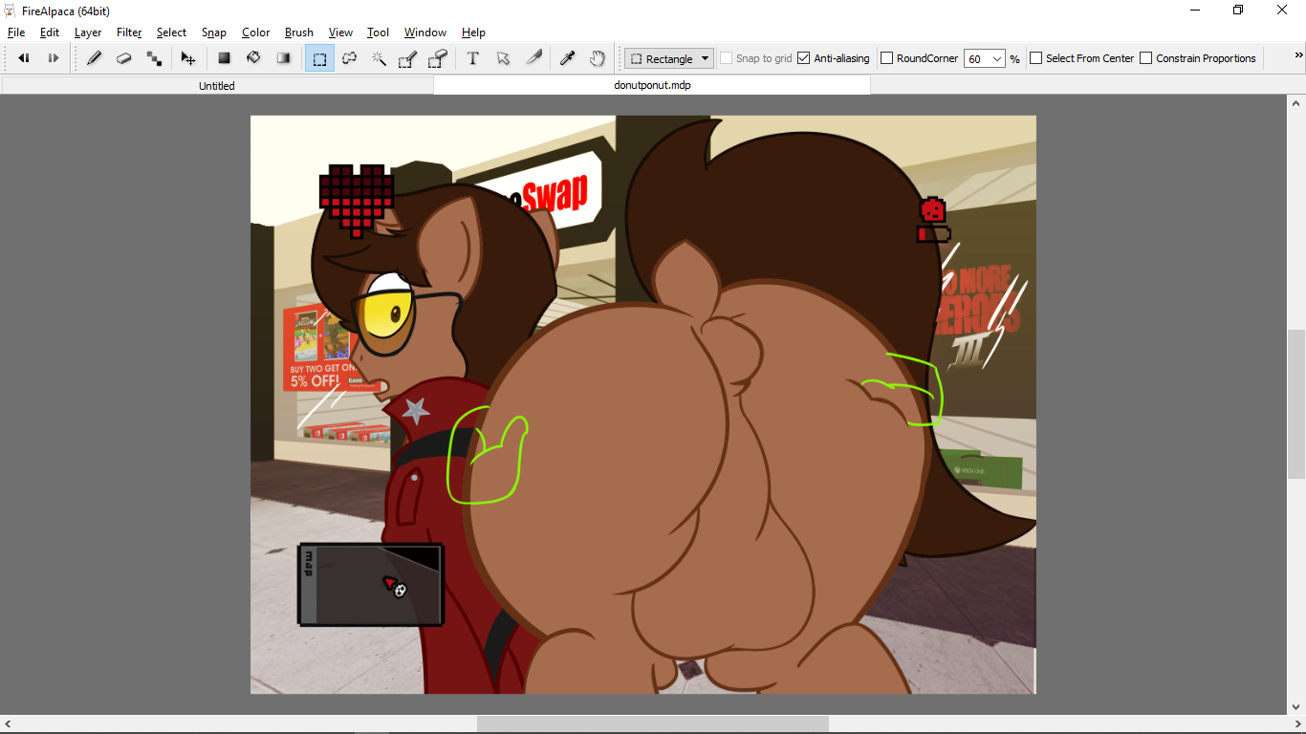The height and width of the screenshot is (734, 1306).
Task: Check the Select From Center option
Action: point(1035,58)
